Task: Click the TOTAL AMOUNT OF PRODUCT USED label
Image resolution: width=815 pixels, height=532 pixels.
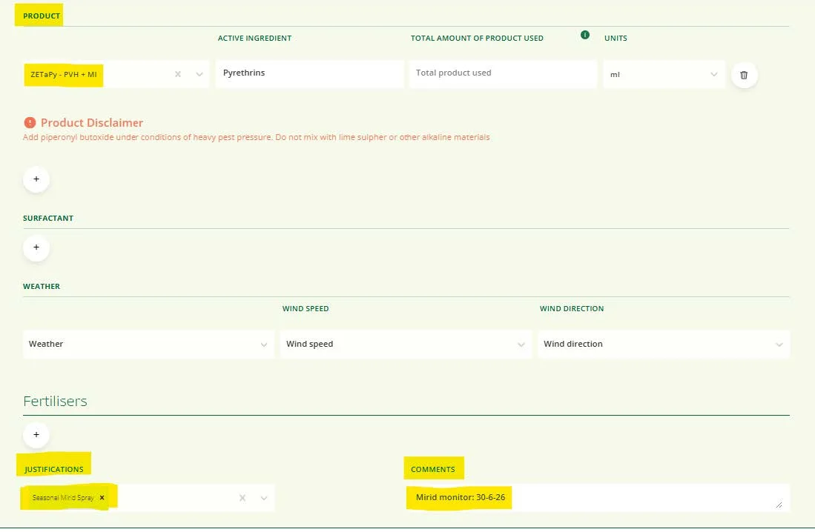Action: tap(477, 38)
